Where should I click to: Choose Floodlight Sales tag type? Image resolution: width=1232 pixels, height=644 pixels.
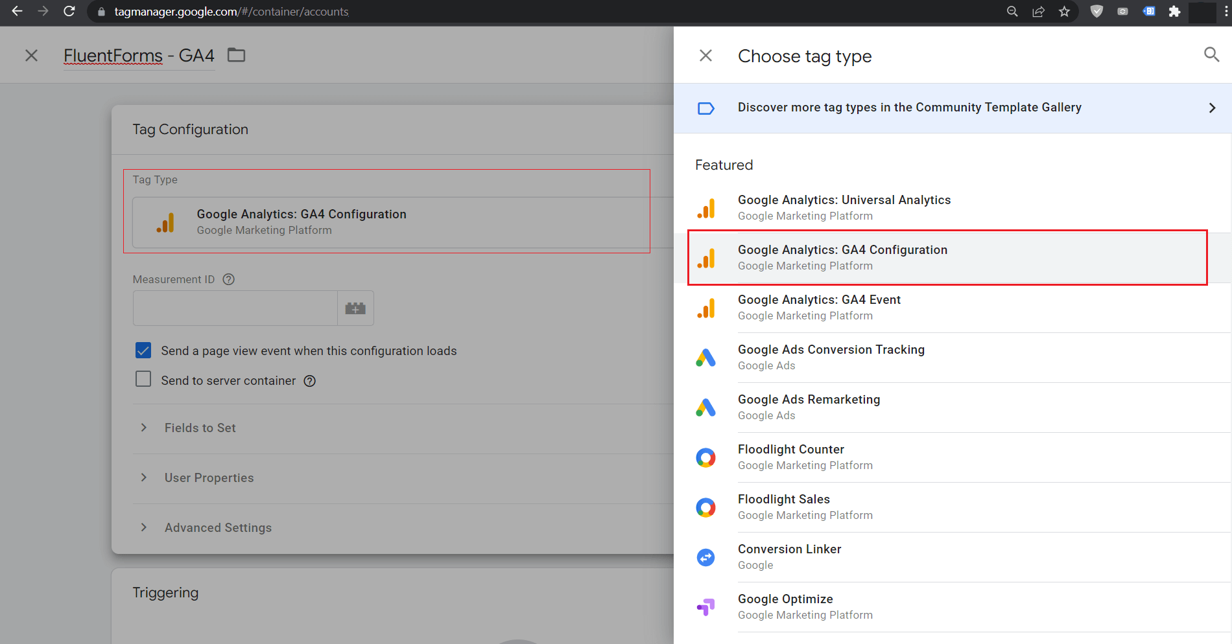coord(953,507)
